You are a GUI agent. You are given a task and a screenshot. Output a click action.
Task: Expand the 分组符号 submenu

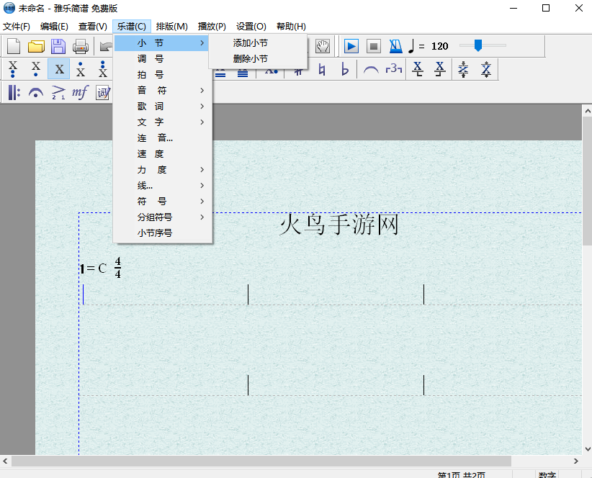[161, 217]
